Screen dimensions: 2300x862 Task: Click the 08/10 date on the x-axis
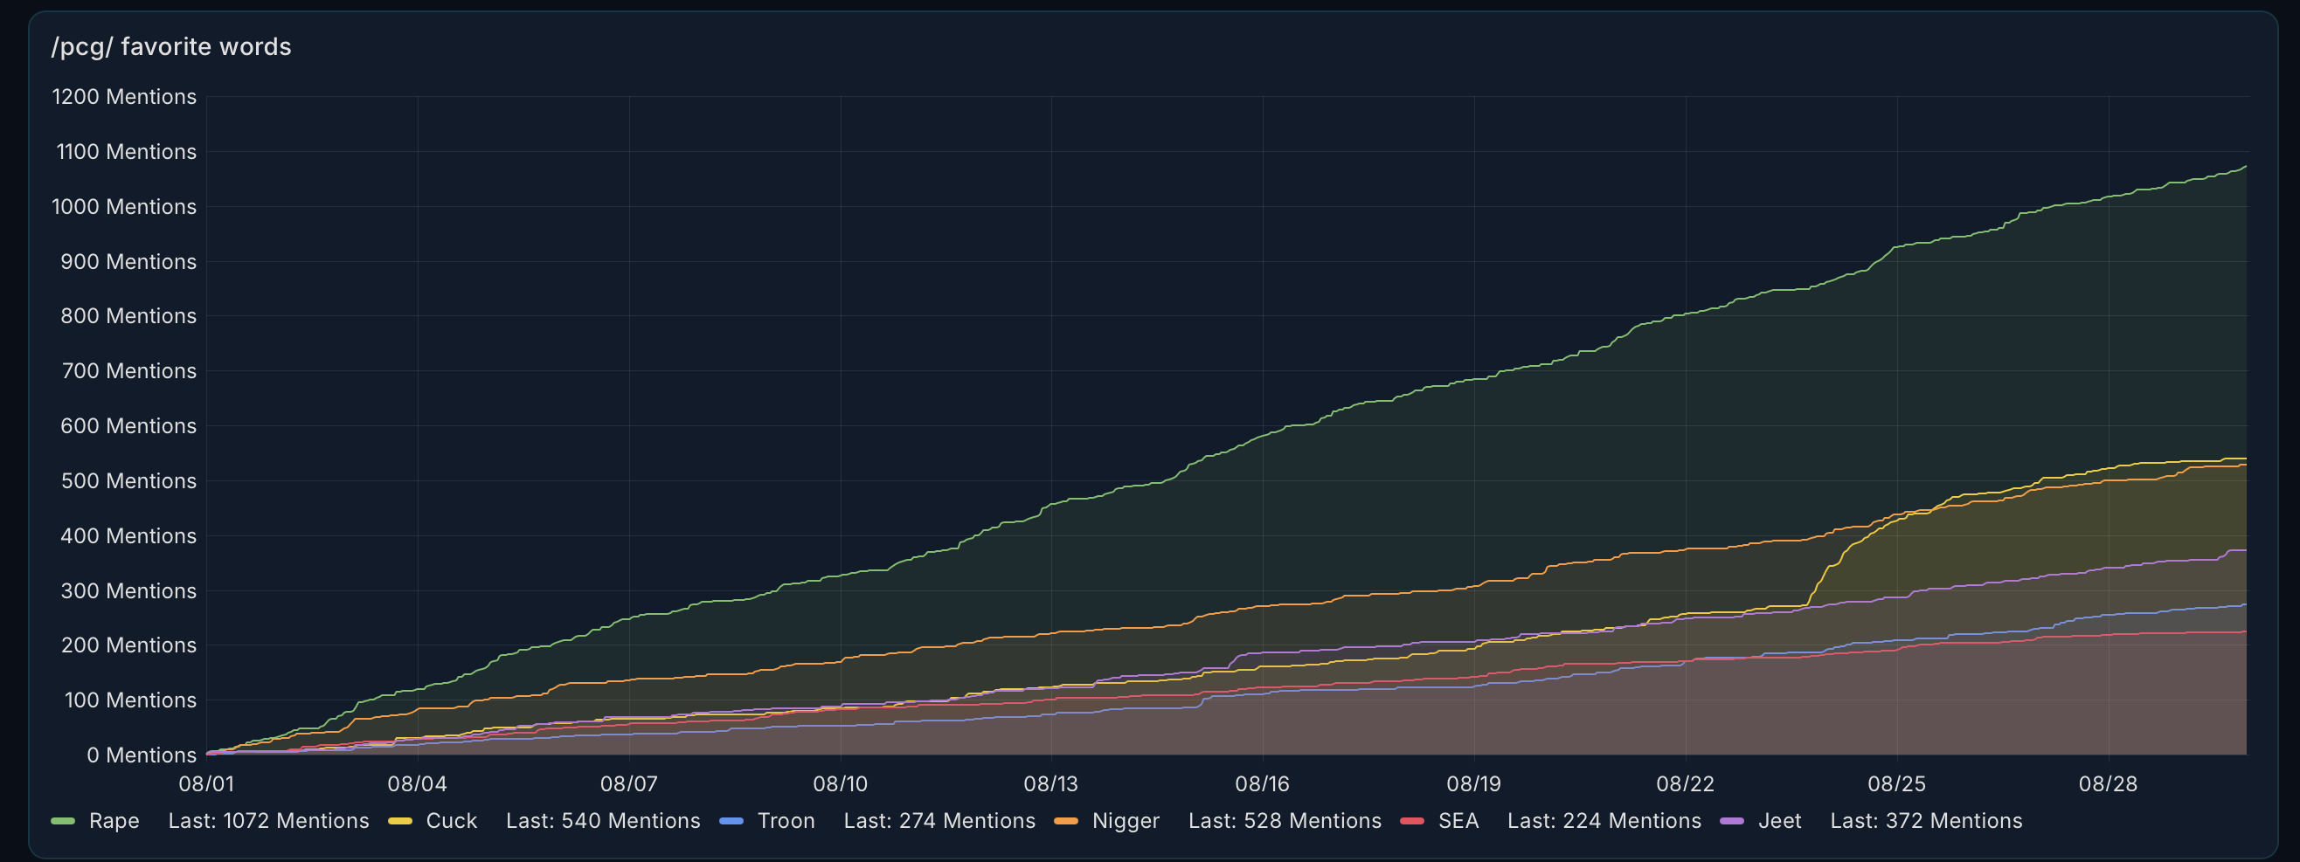tap(840, 783)
